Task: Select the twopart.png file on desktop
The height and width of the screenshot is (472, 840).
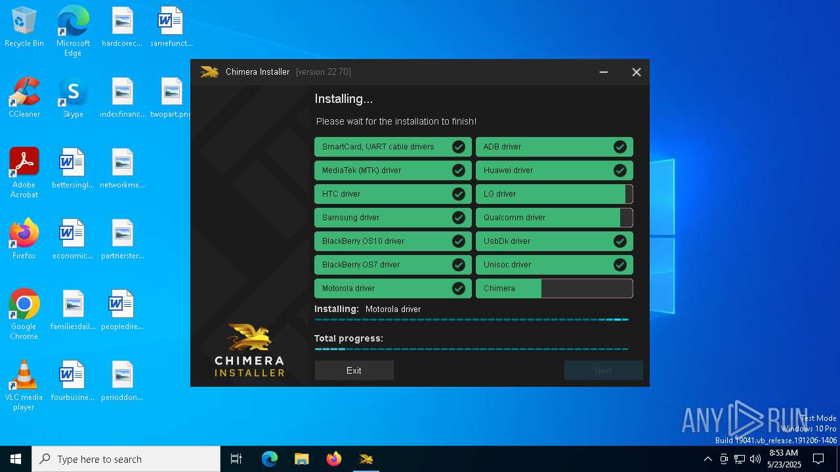Action: 171,98
